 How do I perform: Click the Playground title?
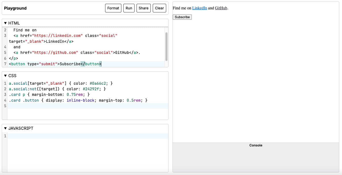(15, 8)
